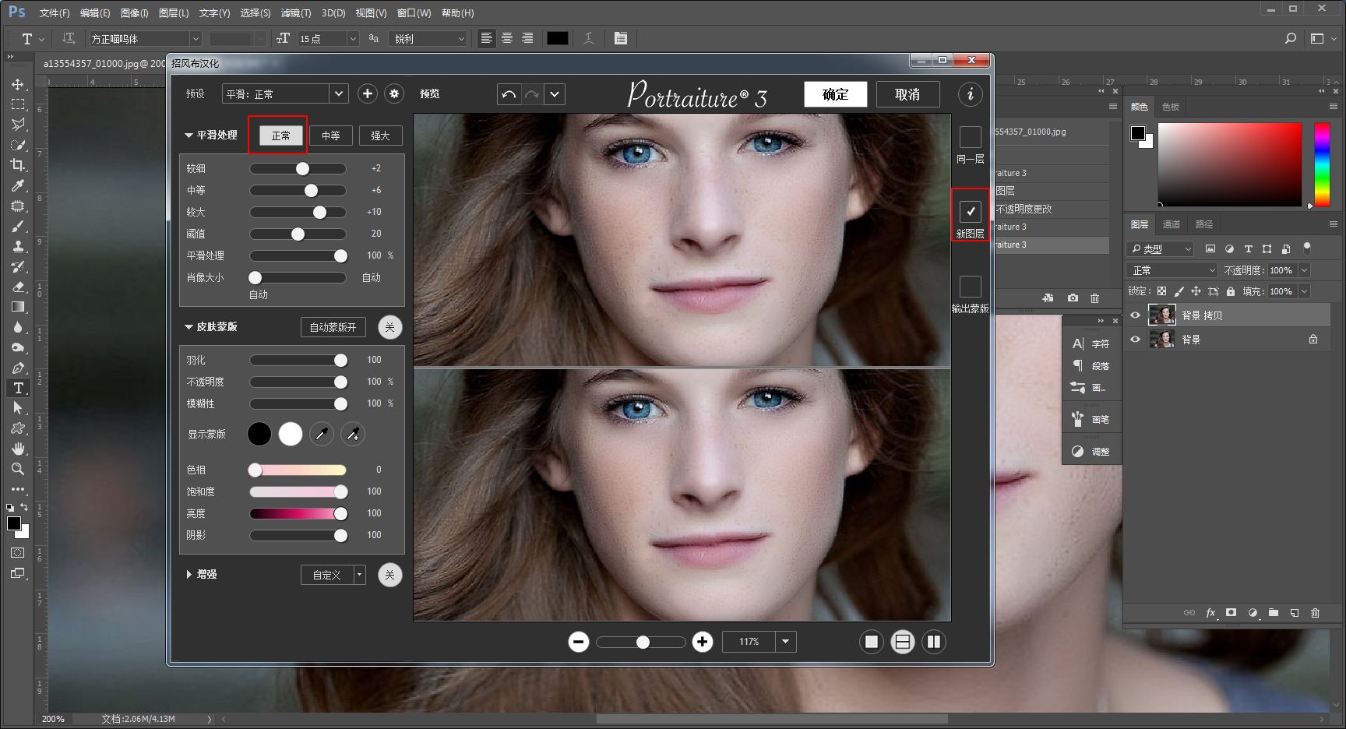Image resolution: width=1346 pixels, height=729 pixels.
Task: Open Portraiture preset settings gear
Action: [x=394, y=93]
